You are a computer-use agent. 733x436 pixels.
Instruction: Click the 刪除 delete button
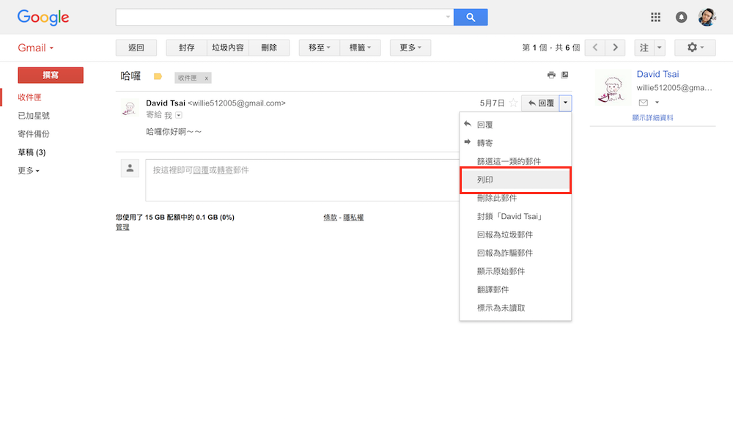pyautogui.click(x=269, y=48)
